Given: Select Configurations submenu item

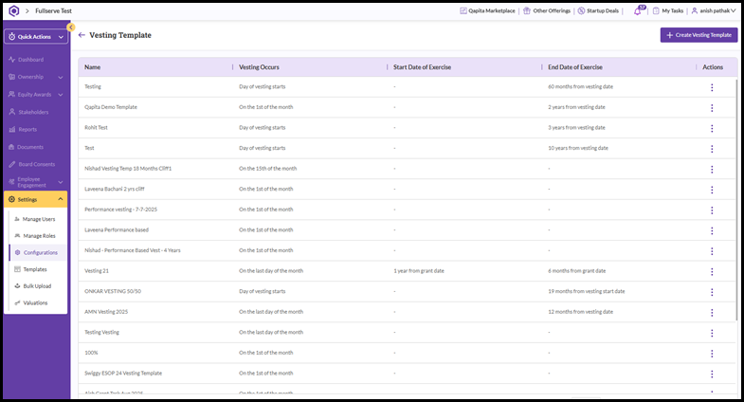Looking at the screenshot, I should (38, 252).
